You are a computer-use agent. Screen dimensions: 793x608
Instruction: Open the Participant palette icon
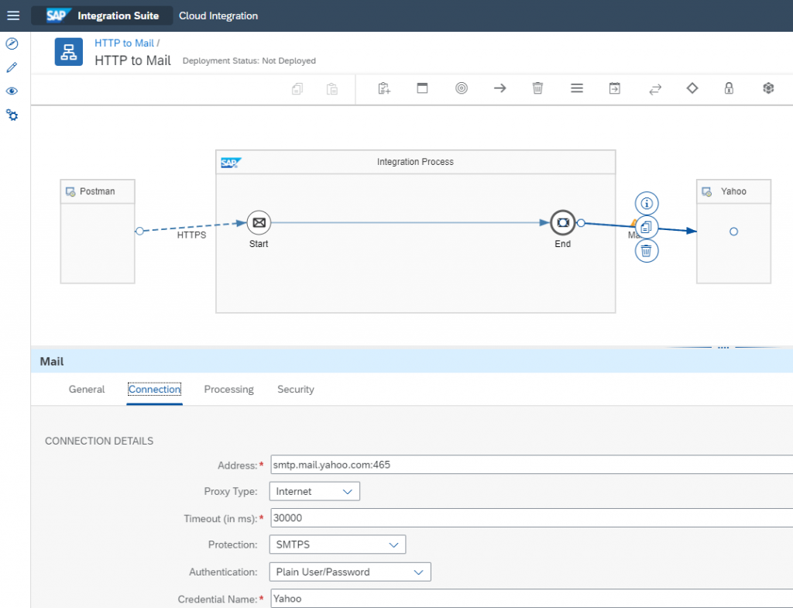coord(384,88)
